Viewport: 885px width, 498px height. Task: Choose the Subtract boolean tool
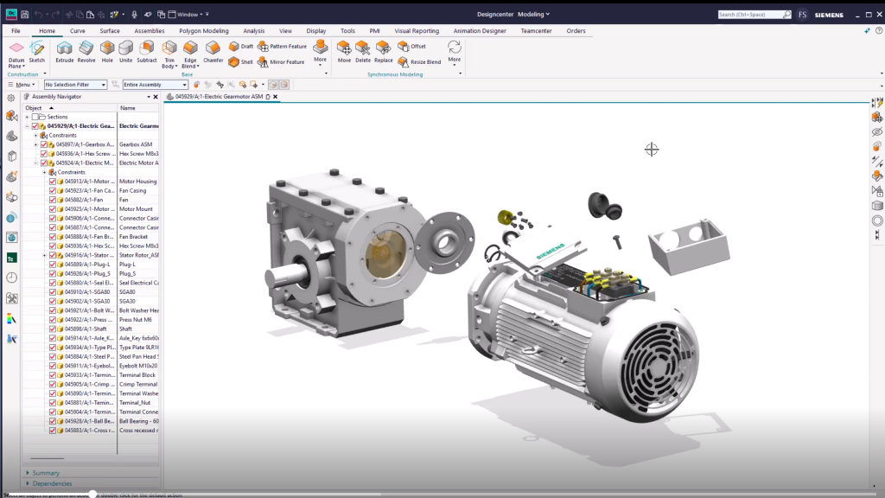click(x=146, y=51)
